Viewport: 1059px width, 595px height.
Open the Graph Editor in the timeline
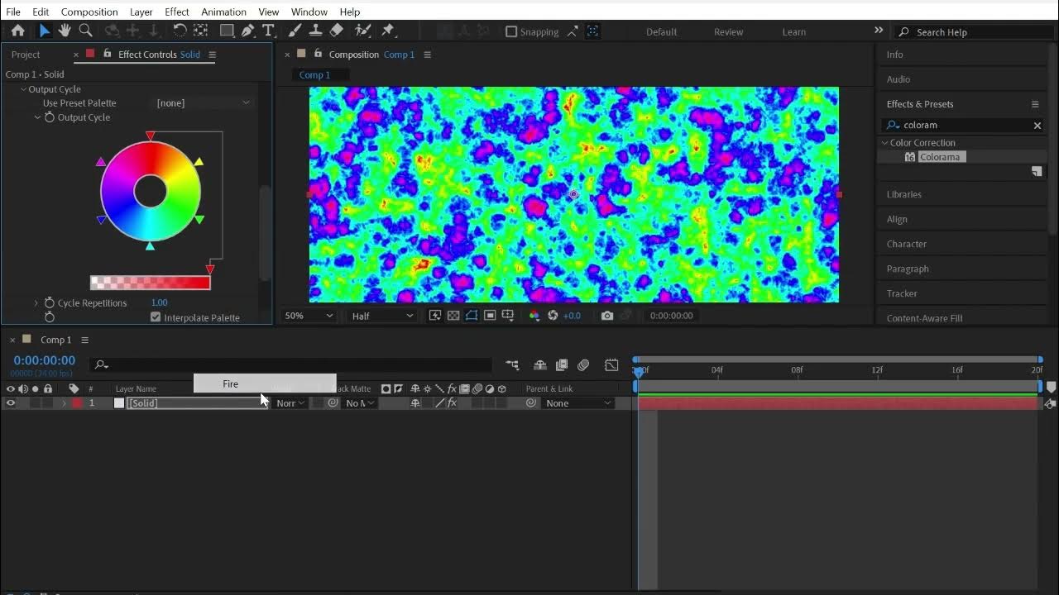pyautogui.click(x=611, y=365)
